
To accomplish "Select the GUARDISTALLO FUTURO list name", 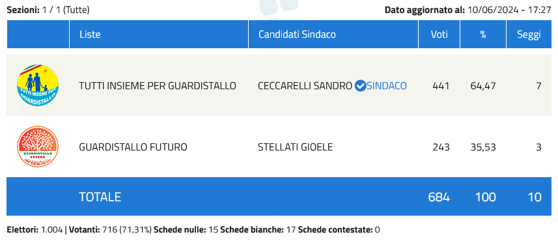I will click(x=133, y=147).
